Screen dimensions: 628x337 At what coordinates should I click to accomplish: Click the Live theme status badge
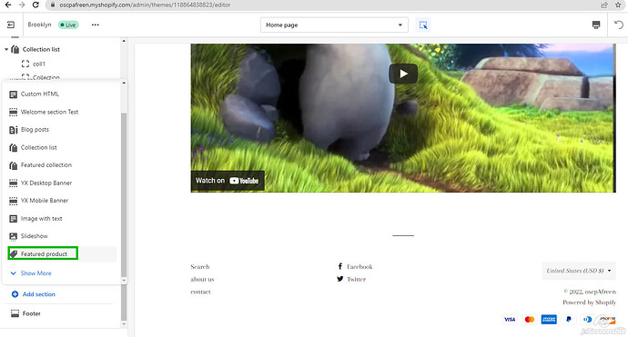click(x=69, y=25)
